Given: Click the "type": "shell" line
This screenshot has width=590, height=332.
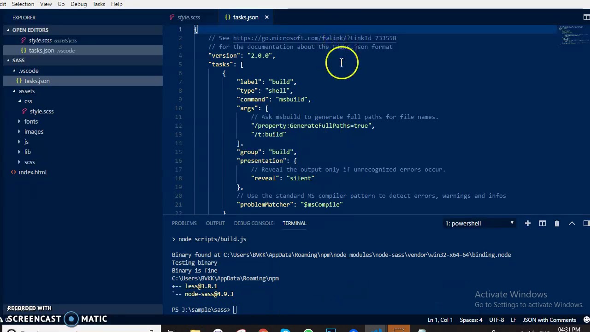Looking at the screenshot, I should [265, 91].
